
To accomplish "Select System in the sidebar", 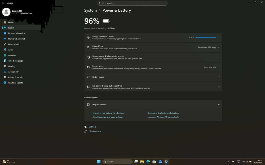I will coord(21,28).
